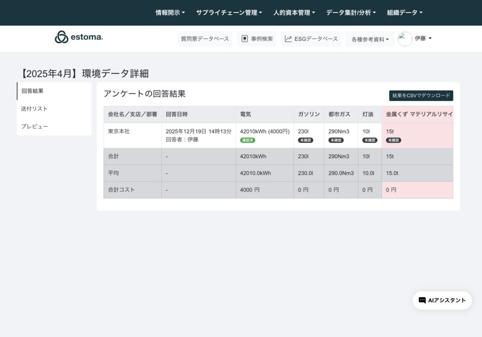Open the AIアシスタント chat bubble
The width and height of the screenshot is (482, 337).
442,300
